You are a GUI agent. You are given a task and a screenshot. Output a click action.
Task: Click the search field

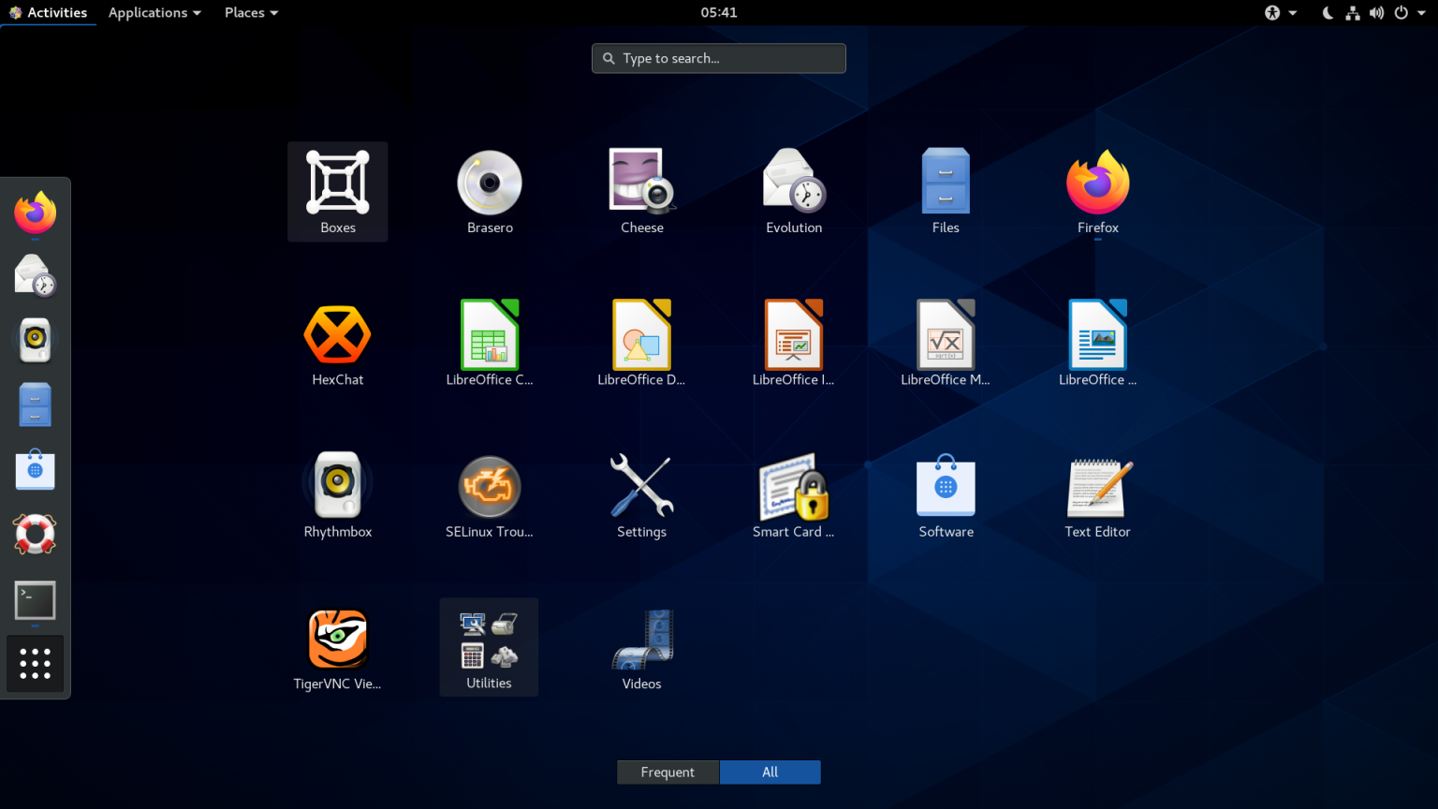click(718, 58)
